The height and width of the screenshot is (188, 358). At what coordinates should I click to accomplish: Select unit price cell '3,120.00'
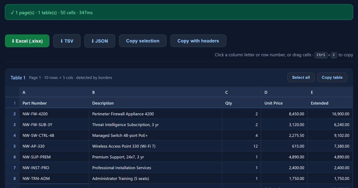(x=285, y=124)
